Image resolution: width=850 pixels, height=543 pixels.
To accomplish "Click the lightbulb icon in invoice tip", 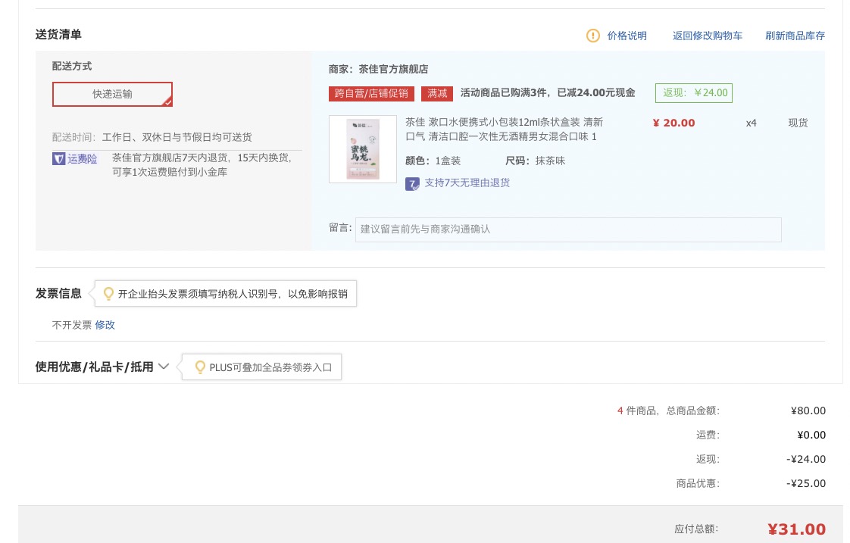I will 108,294.
